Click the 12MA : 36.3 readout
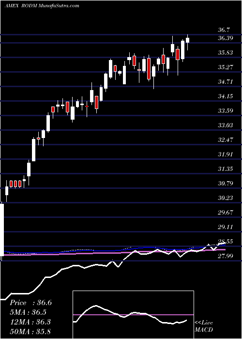 click(x=30, y=322)
